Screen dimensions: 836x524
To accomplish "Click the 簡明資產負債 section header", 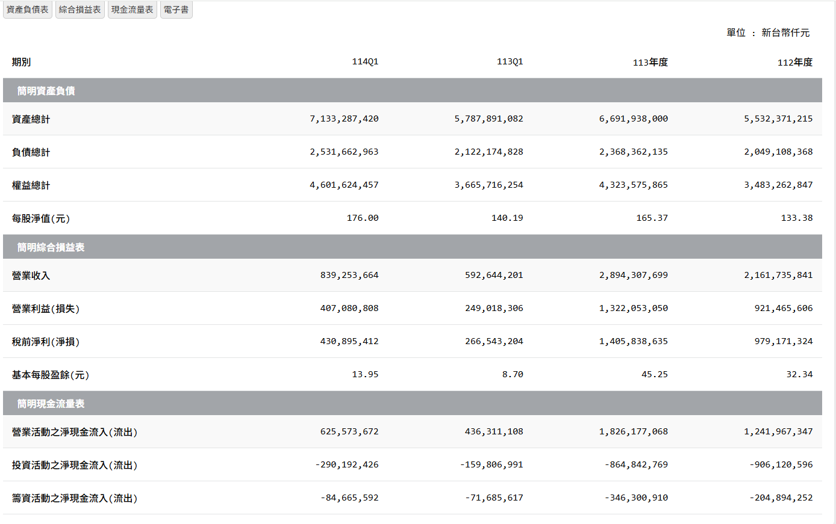I will click(x=46, y=91).
